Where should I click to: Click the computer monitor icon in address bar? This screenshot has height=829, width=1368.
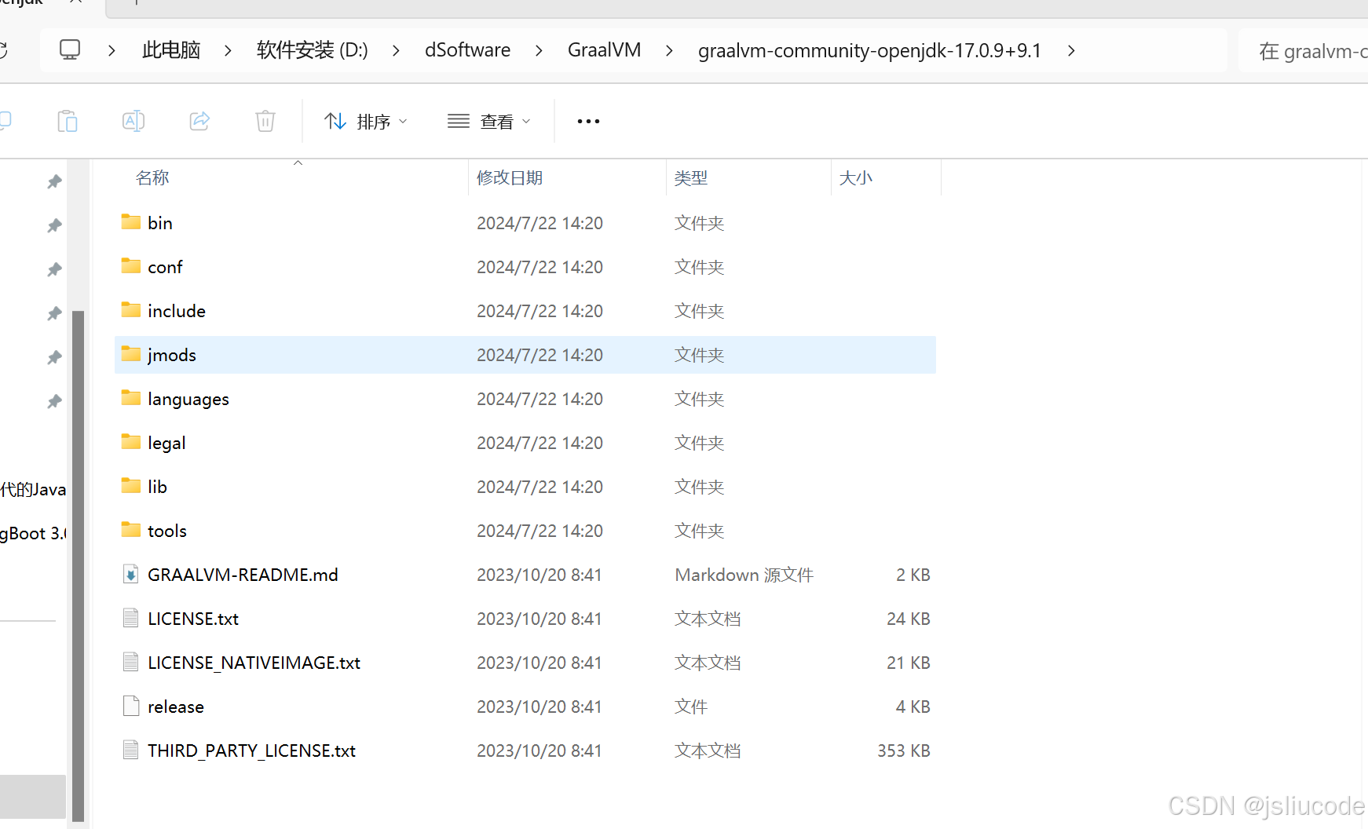pos(70,50)
